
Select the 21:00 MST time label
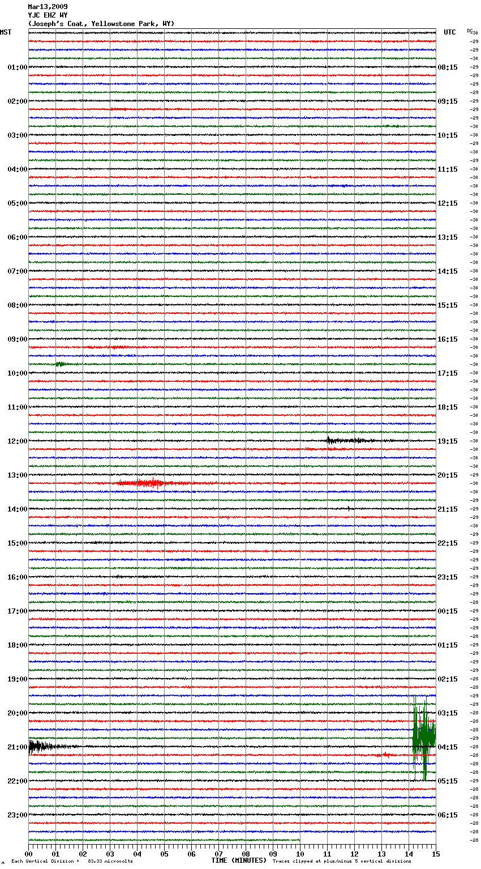(18, 747)
